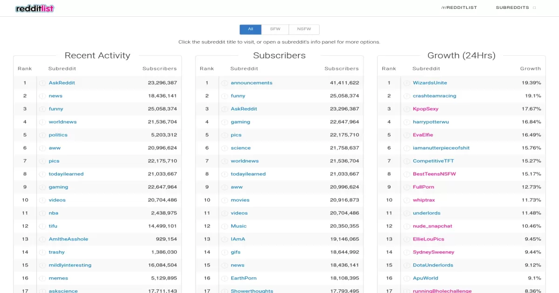Open info icon next to KpopSexy
The width and height of the screenshot is (559, 293).
(x=406, y=109)
